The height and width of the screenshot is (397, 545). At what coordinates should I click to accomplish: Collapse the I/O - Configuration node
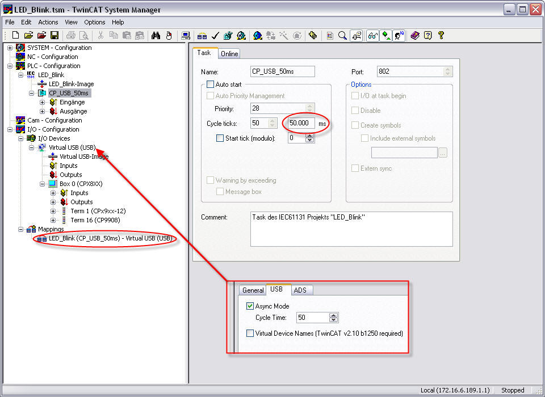[x=10, y=129]
